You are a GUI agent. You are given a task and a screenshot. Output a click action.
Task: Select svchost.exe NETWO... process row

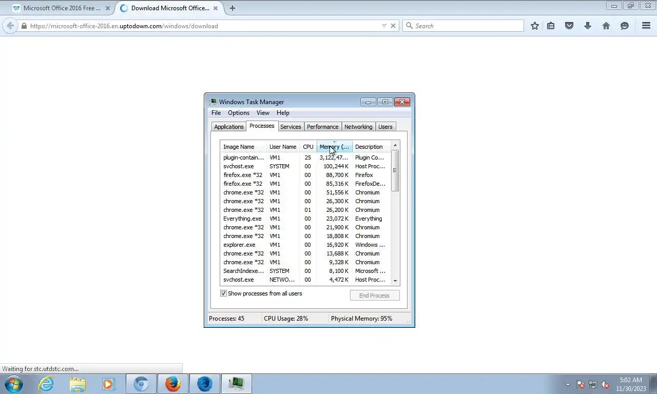click(305, 280)
